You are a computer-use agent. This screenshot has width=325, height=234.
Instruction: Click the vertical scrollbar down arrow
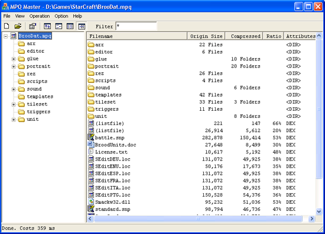click(x=319, y=211)
